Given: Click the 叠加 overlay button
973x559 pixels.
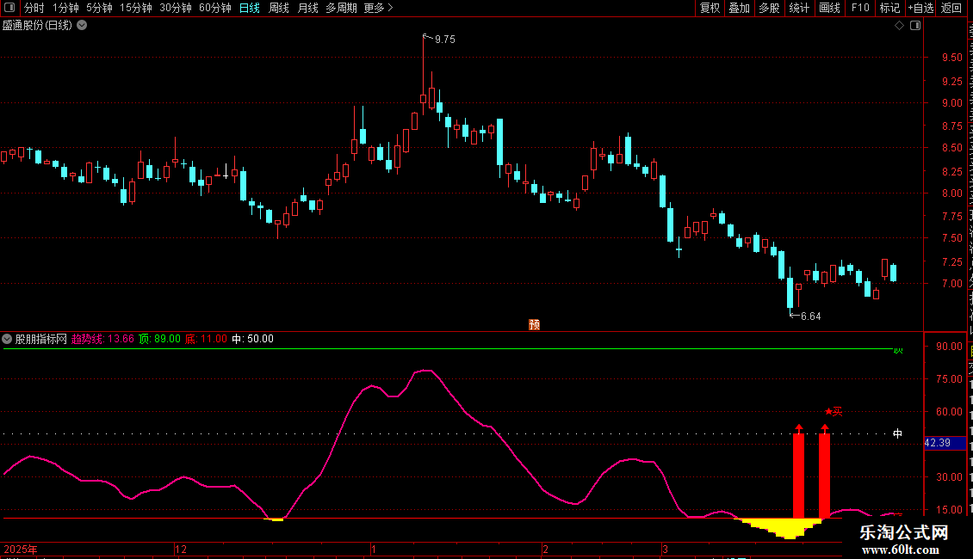Looking at the screenshot, I should (739, 9).
